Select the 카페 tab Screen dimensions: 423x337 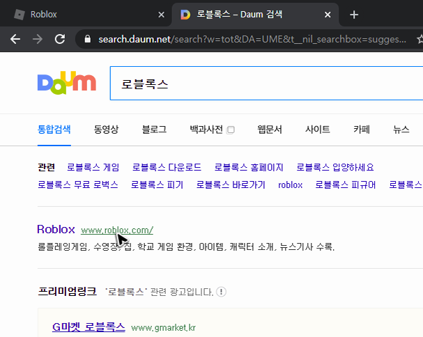(x=362, y=130)
